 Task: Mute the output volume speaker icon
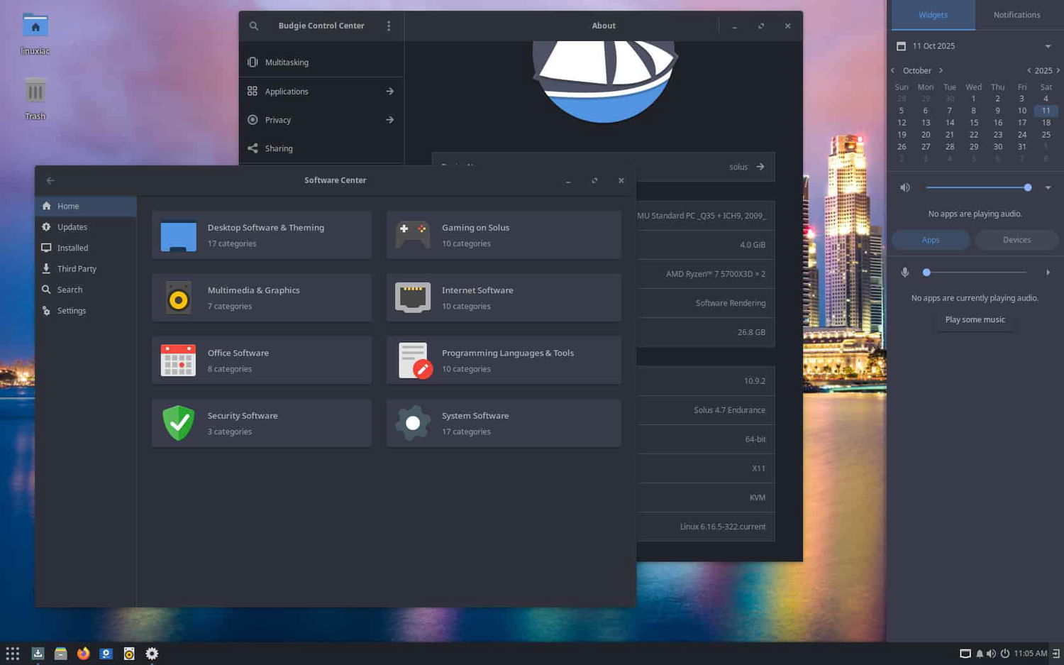(x=905, y=187)
